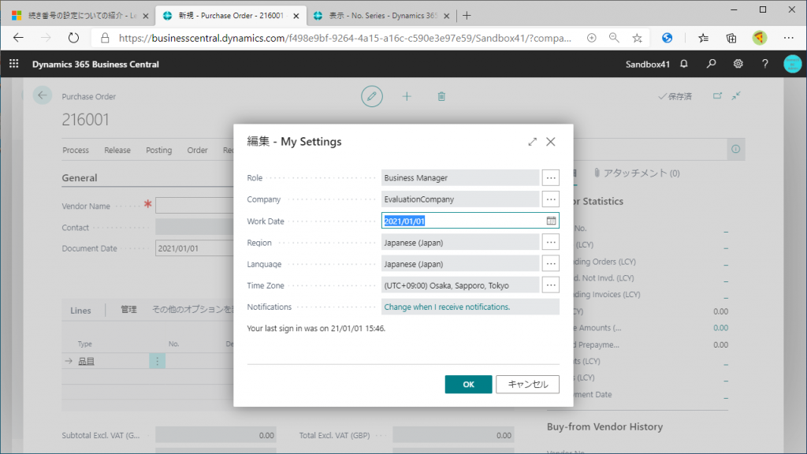Expand the My Settings dialog to full size
807x454 pixels.
point(532,142)
